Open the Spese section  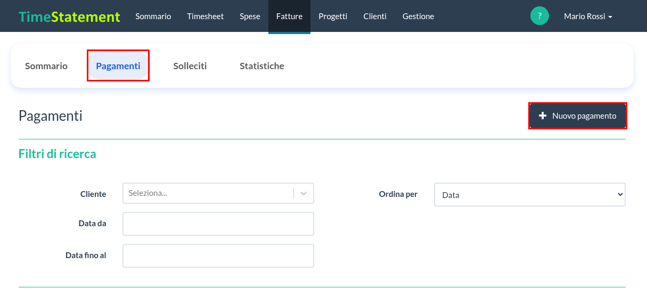(250, 16)
